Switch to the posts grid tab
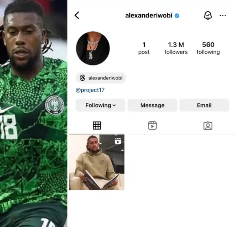 (97, 126)
